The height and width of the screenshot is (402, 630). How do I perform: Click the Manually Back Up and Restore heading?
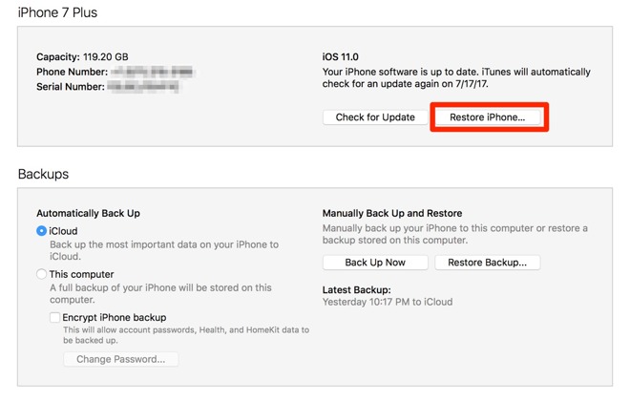[x=391, y=214]
